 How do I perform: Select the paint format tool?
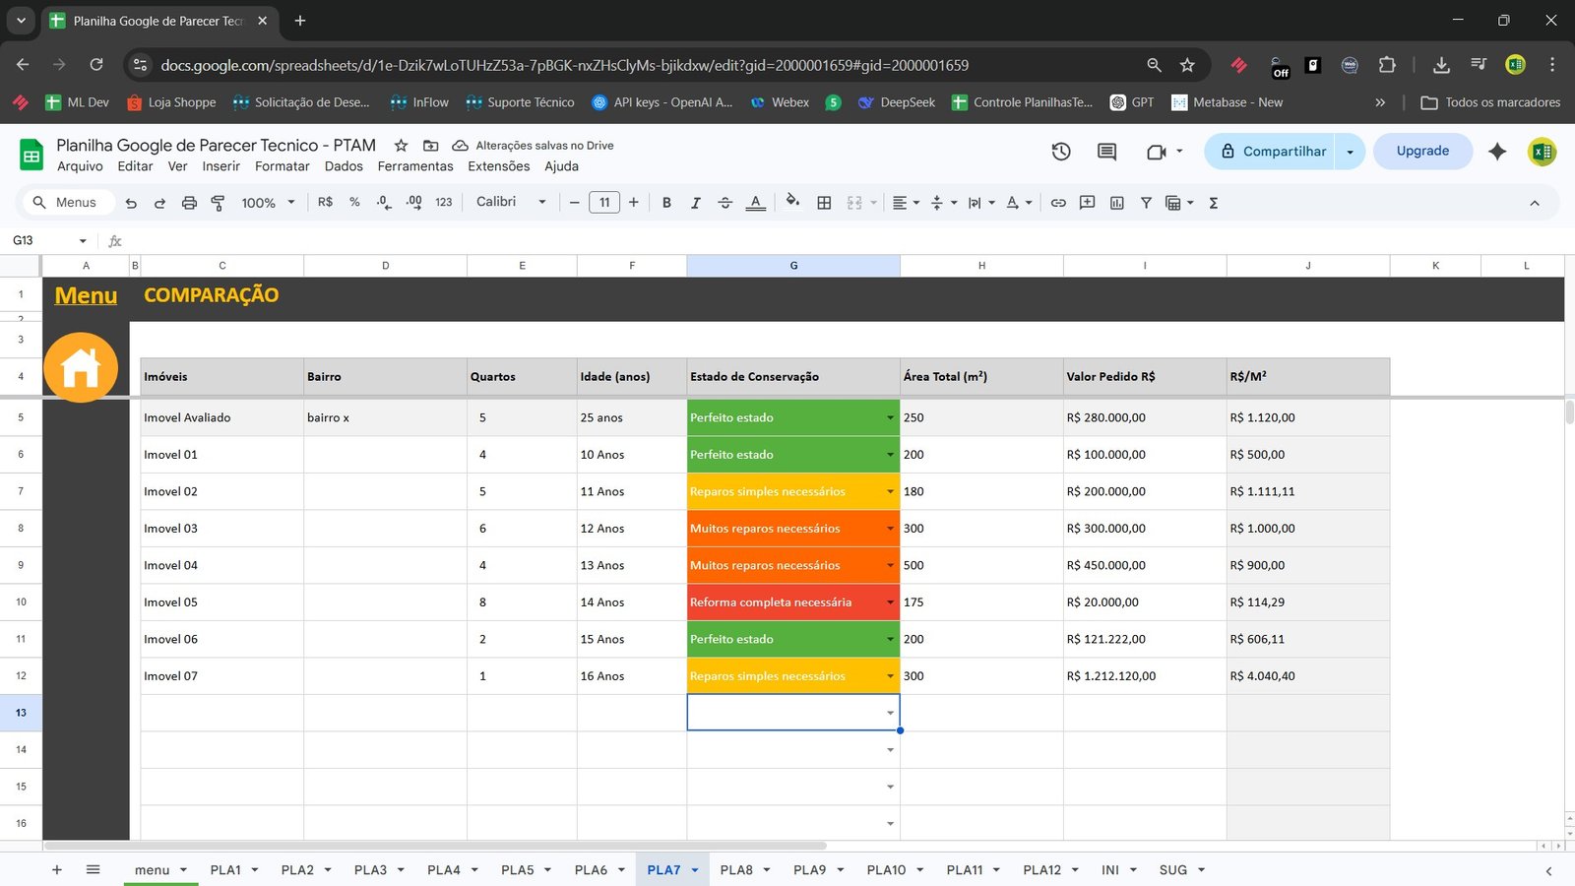tap(218, 203)
